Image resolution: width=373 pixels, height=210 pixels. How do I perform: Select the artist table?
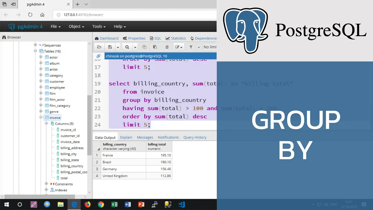54,69
